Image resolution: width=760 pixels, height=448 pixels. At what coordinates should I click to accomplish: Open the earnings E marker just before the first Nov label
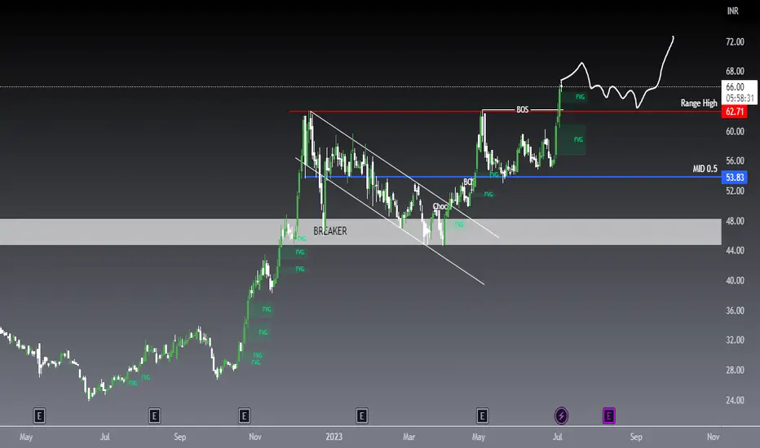[x=245, y=415]
